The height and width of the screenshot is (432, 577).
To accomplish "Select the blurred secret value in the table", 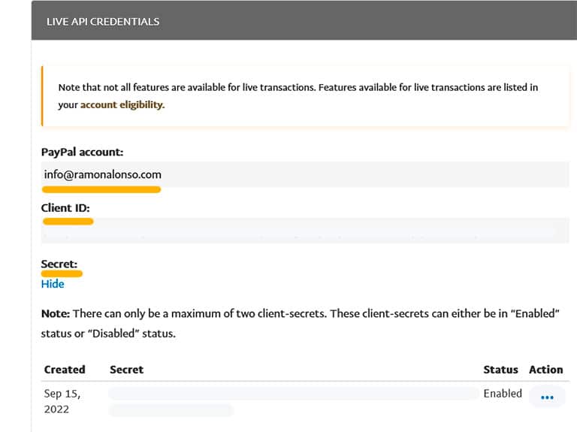I will pos(293,401).
